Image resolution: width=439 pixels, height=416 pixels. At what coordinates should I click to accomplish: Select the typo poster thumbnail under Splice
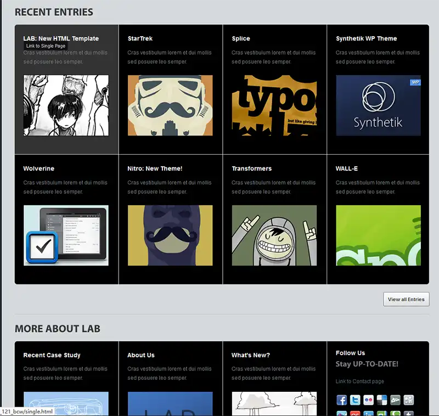click(x=274, y=105)
